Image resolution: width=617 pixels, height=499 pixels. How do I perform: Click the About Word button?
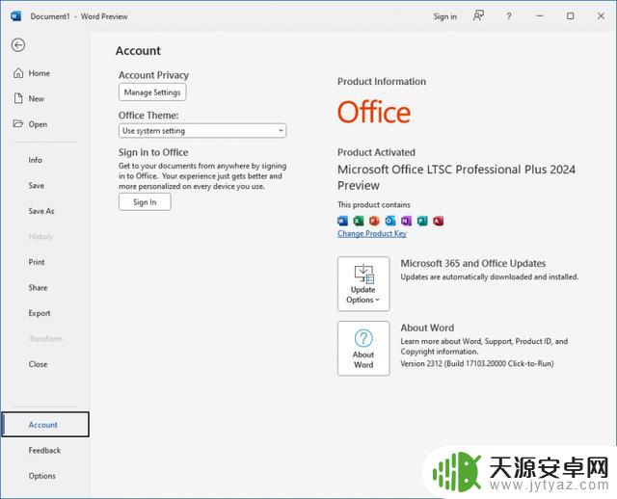363,349
